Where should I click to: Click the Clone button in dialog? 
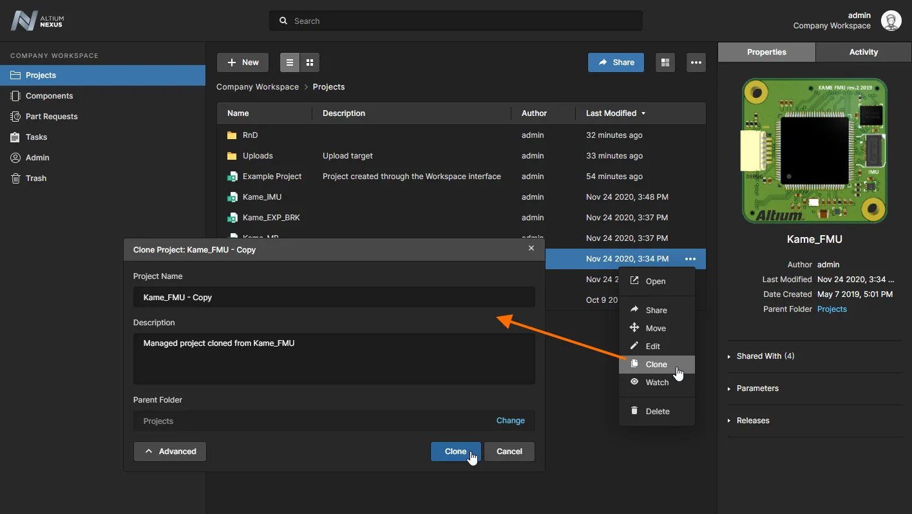click(455, 452)
